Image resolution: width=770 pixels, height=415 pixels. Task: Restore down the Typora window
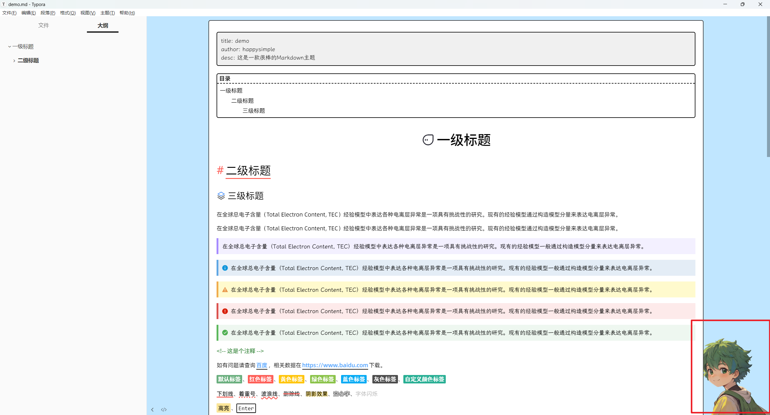743,4
